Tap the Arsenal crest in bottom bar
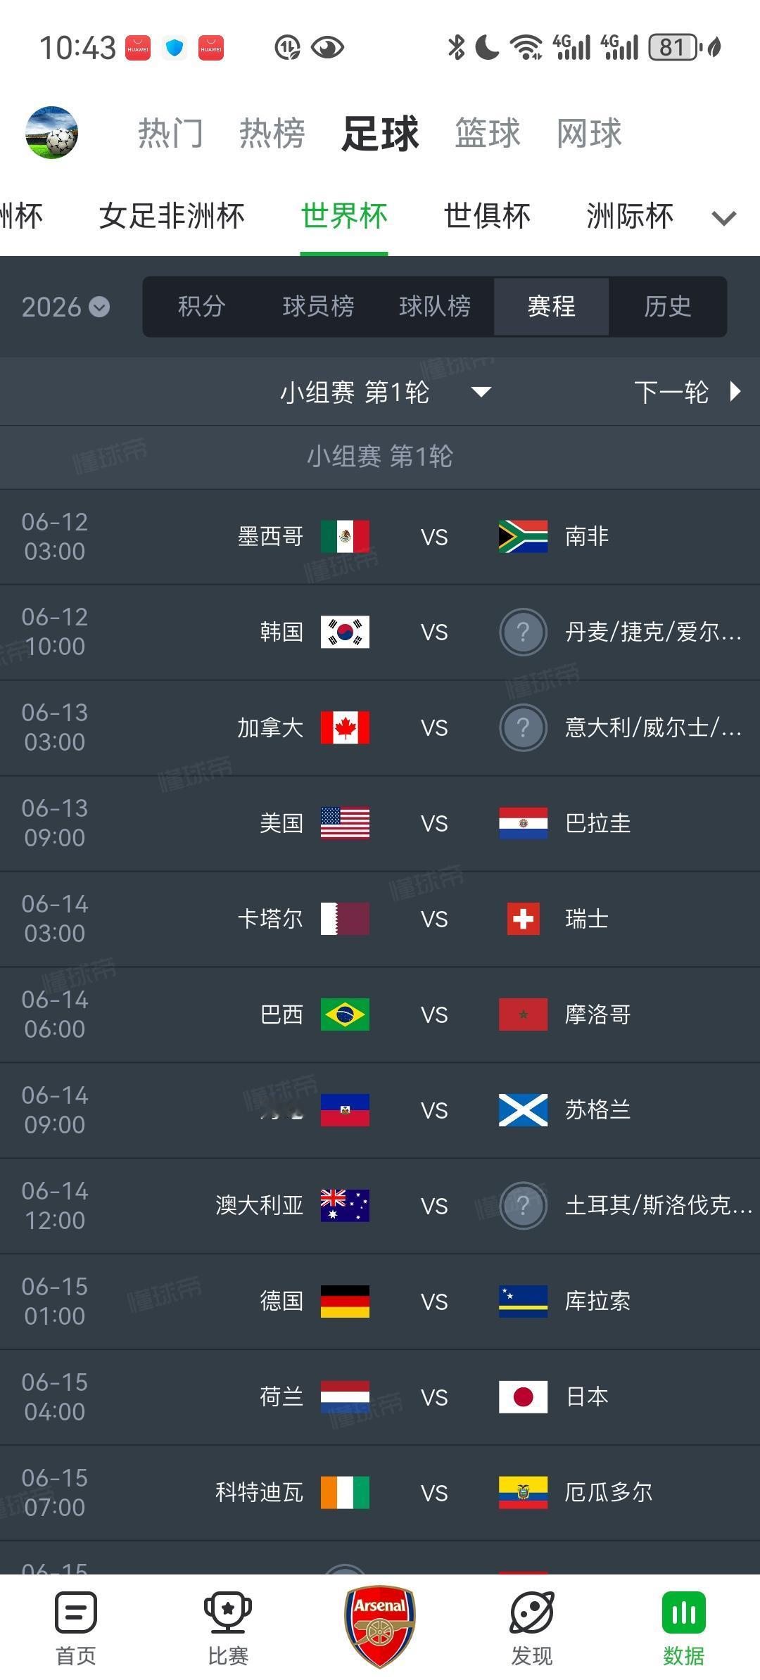This screenshot has height=1680, width=760. click(380, 1625)
